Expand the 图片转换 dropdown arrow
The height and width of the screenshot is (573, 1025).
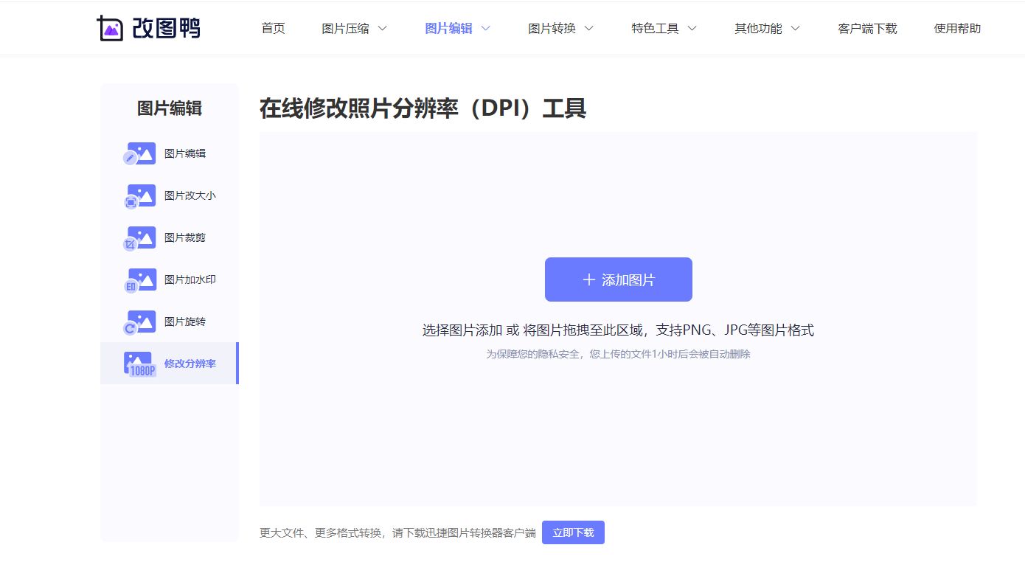click(588, 29)
